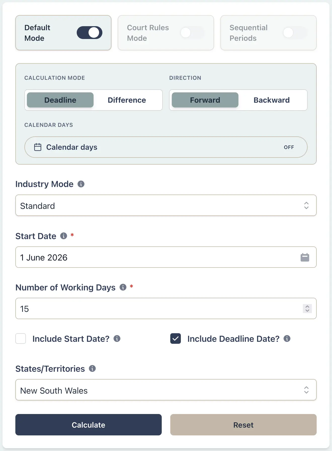Enable the Court Rules Mode switch
Image resolution: width=332 pixels, height=451 pixels.
(192, 33)
